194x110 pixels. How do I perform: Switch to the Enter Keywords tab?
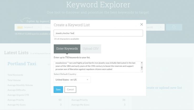(67, 49)
